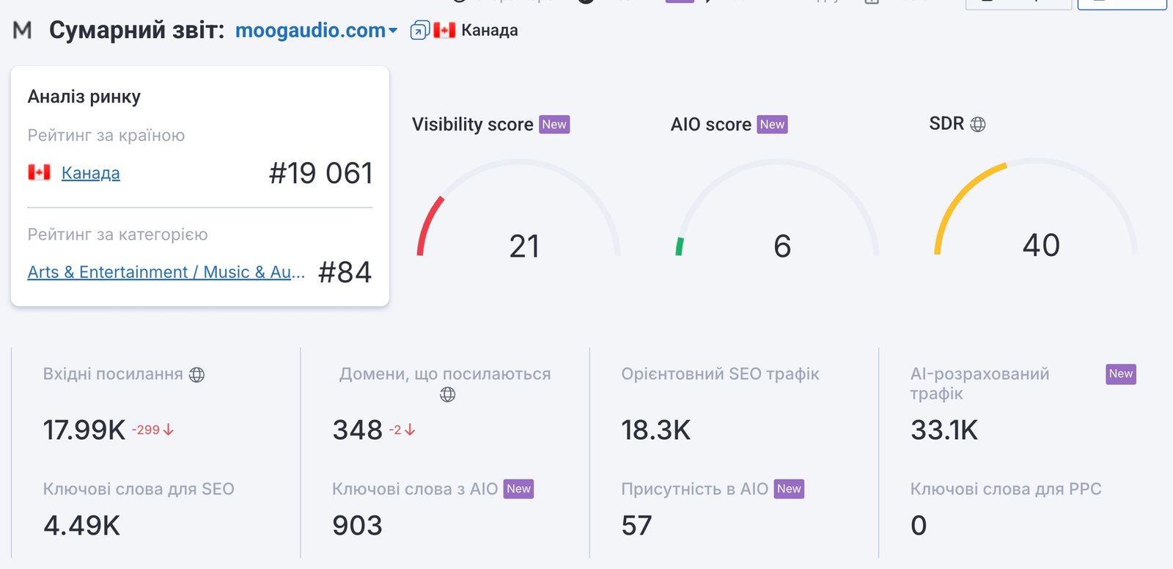The height and width of the screenshot is (569, 1173).
Task: Click the 903 AIO keywords value
Action: [358, 526]
